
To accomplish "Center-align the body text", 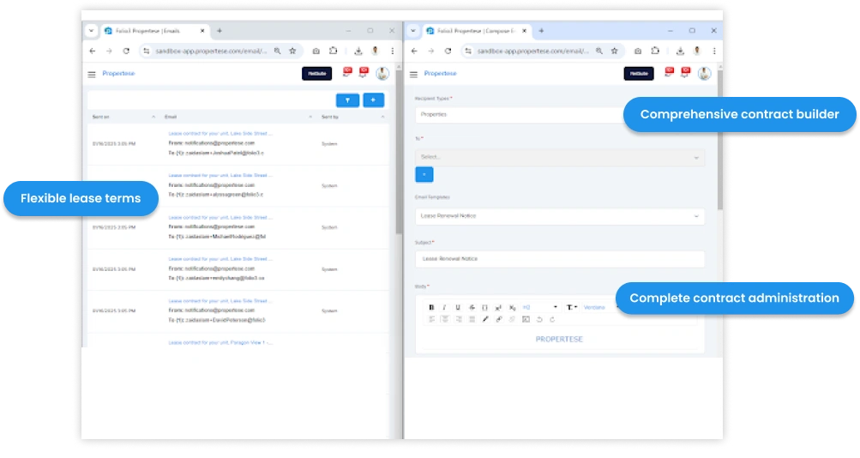I will [445, 319].
